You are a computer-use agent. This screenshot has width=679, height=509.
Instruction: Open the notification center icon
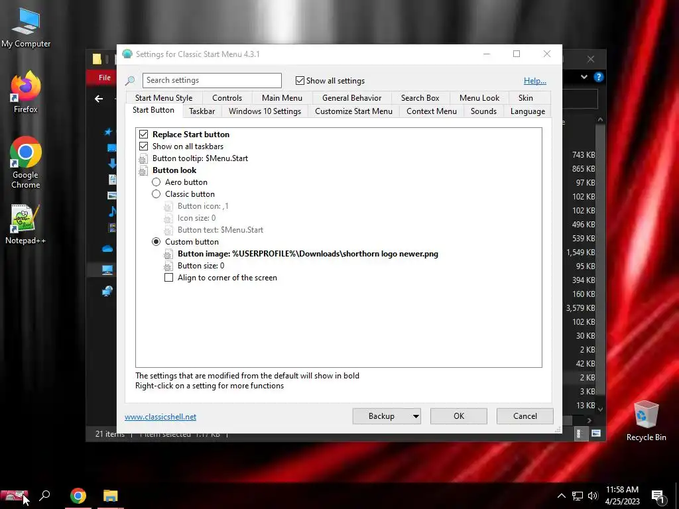click(658, 497)
